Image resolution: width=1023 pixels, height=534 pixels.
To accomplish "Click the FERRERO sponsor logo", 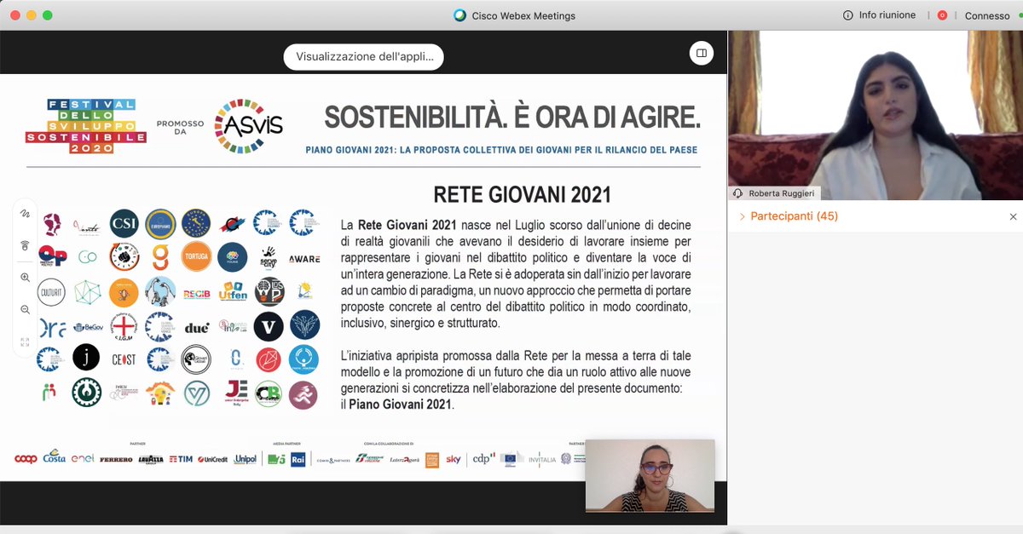I will tap(116, 460).
